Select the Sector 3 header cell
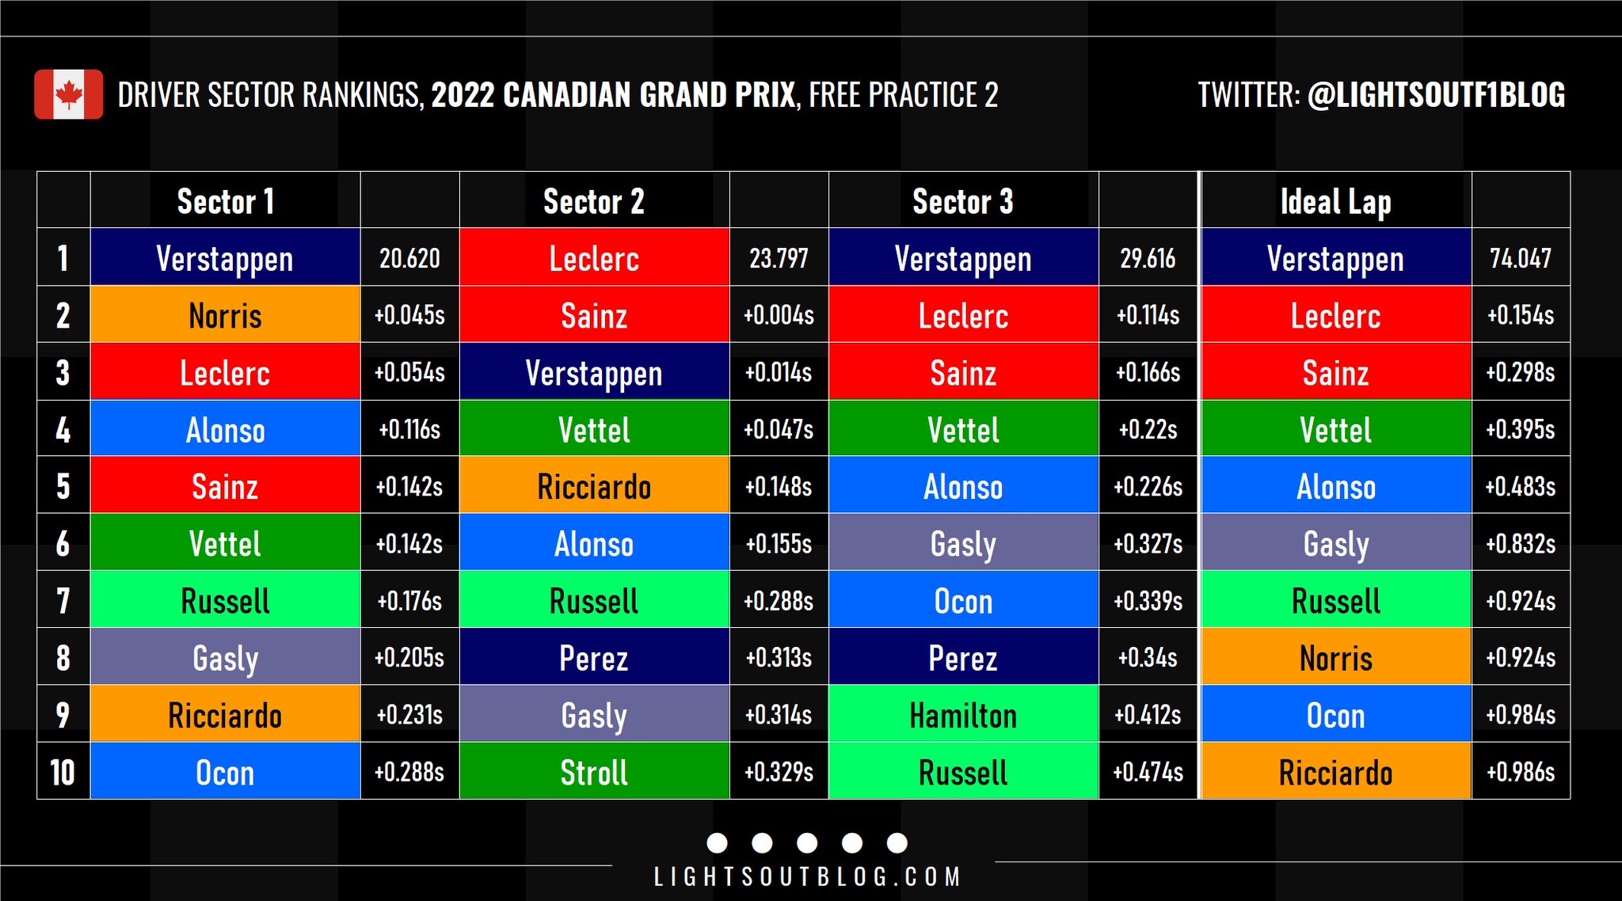Screen dimensions: 1622x901 point(963,200)
